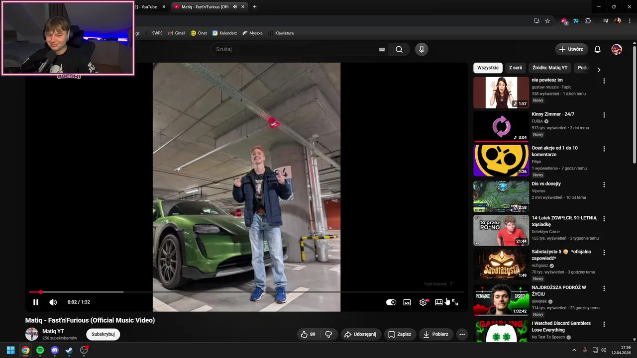Subscribe with the Subskrybuj button
The image size is (637, 358).
[103, 334]
